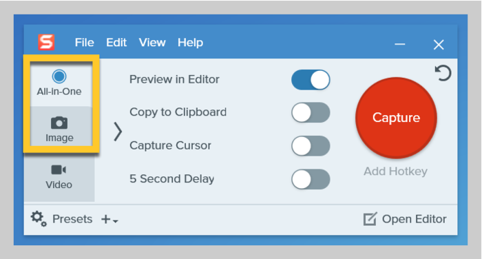The height and width of the screenshot is (259, 482).
Task: Click the Add Hotkey link
Action: click(x=396, y=171)
